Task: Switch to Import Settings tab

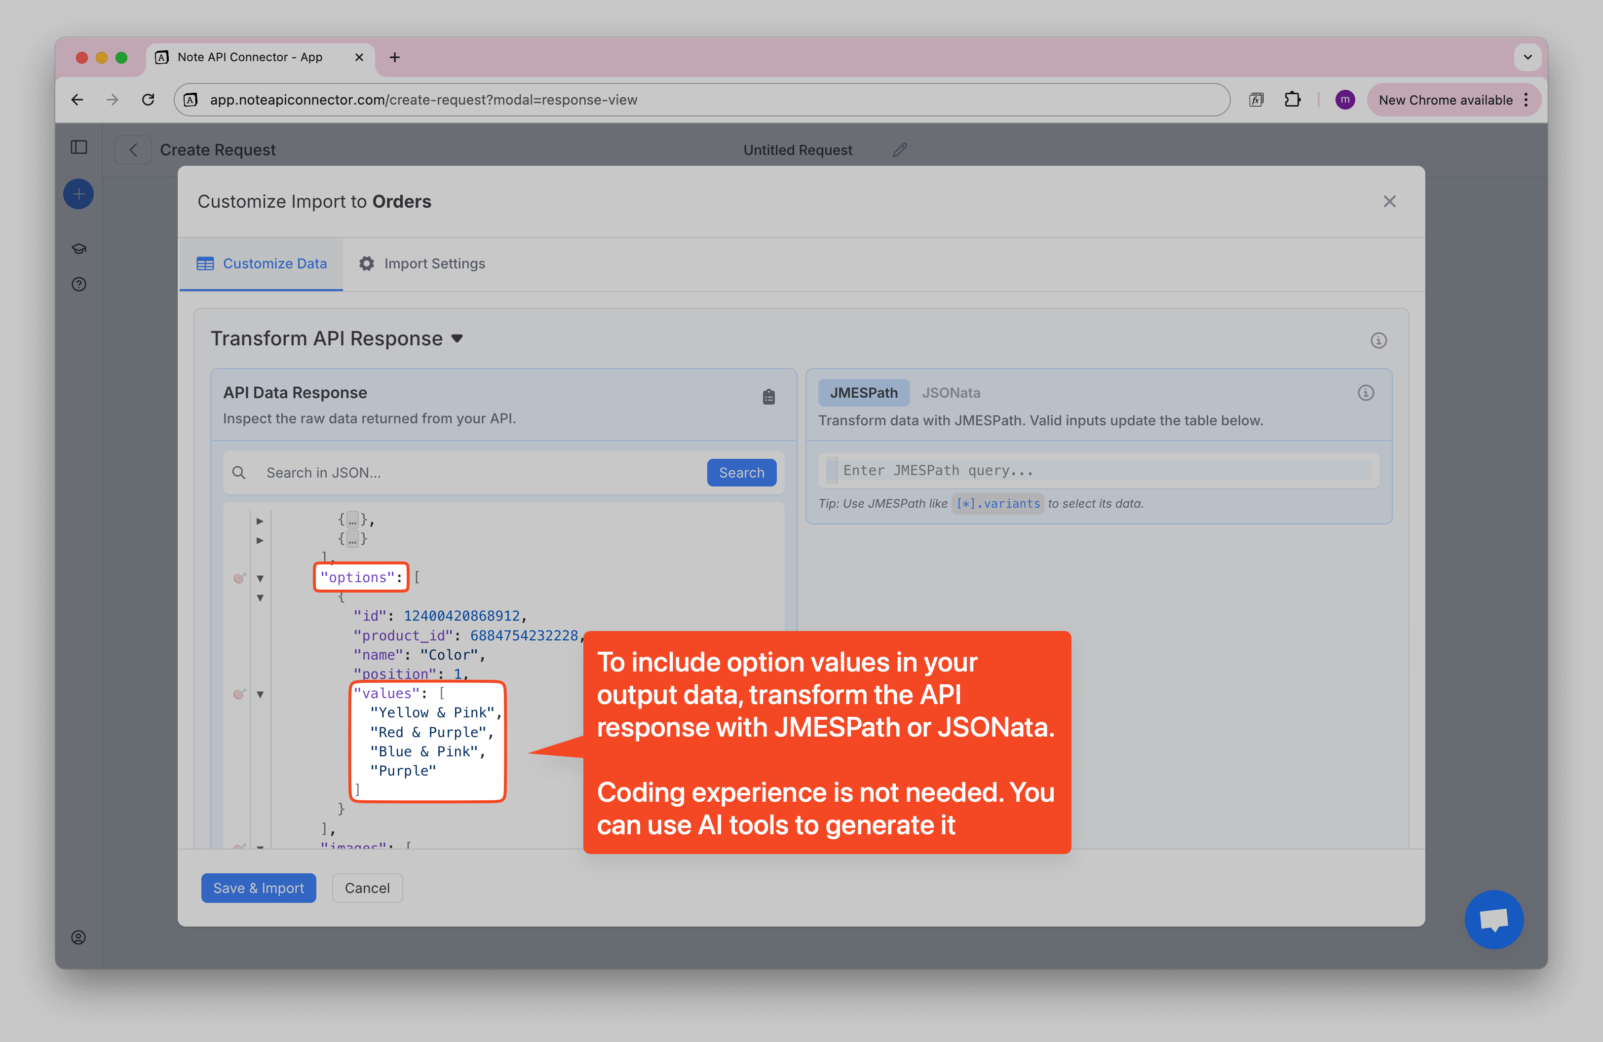Action: coord(421,264)
